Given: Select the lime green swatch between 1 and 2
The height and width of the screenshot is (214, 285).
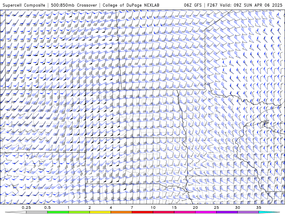Looking at the screenshot, I should pos(79,212).
